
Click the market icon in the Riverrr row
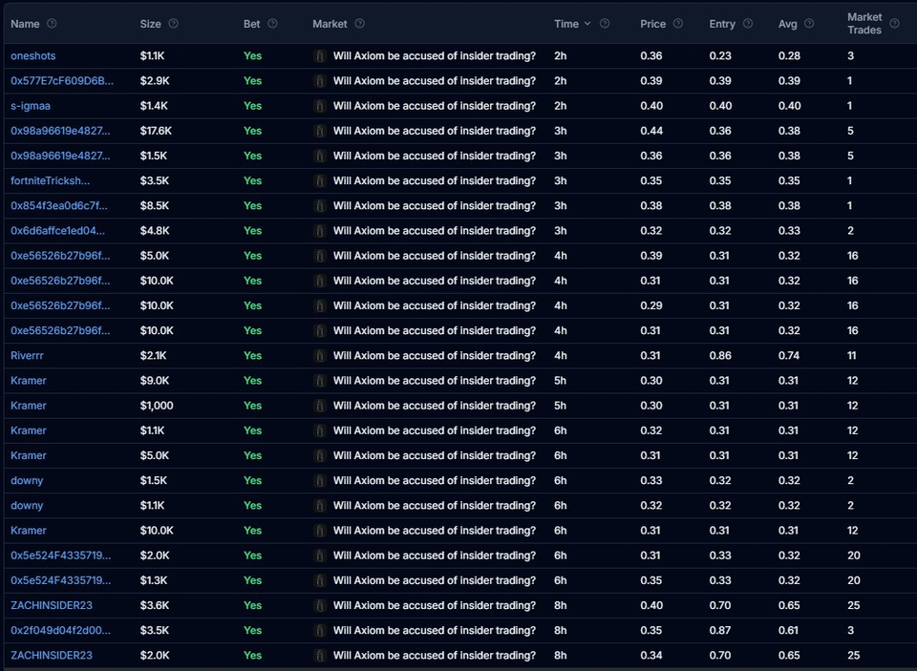(320, 356)
